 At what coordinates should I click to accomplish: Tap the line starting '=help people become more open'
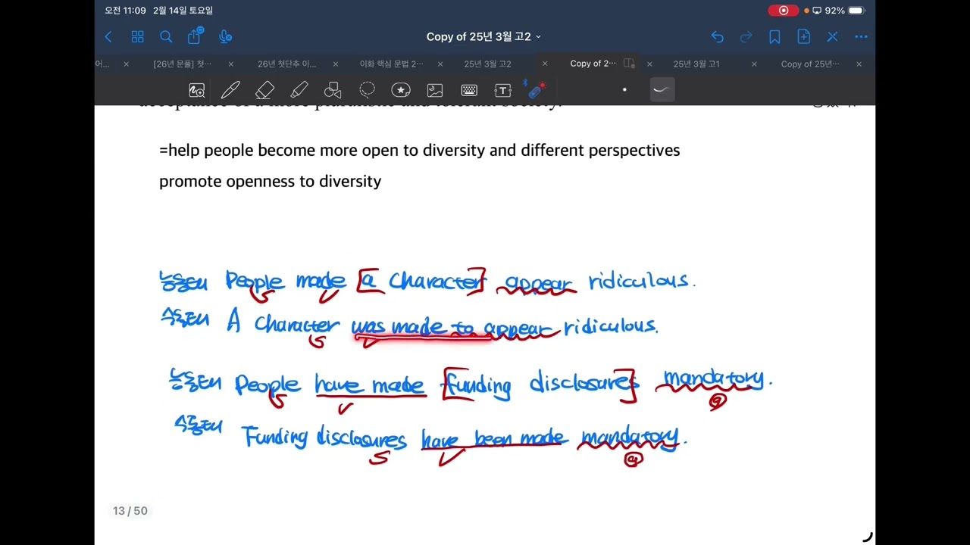(x=419, y=151)
